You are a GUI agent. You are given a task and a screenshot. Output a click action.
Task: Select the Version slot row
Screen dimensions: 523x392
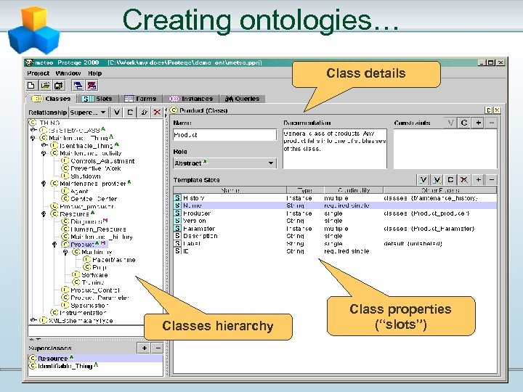(x=335, y=221)
